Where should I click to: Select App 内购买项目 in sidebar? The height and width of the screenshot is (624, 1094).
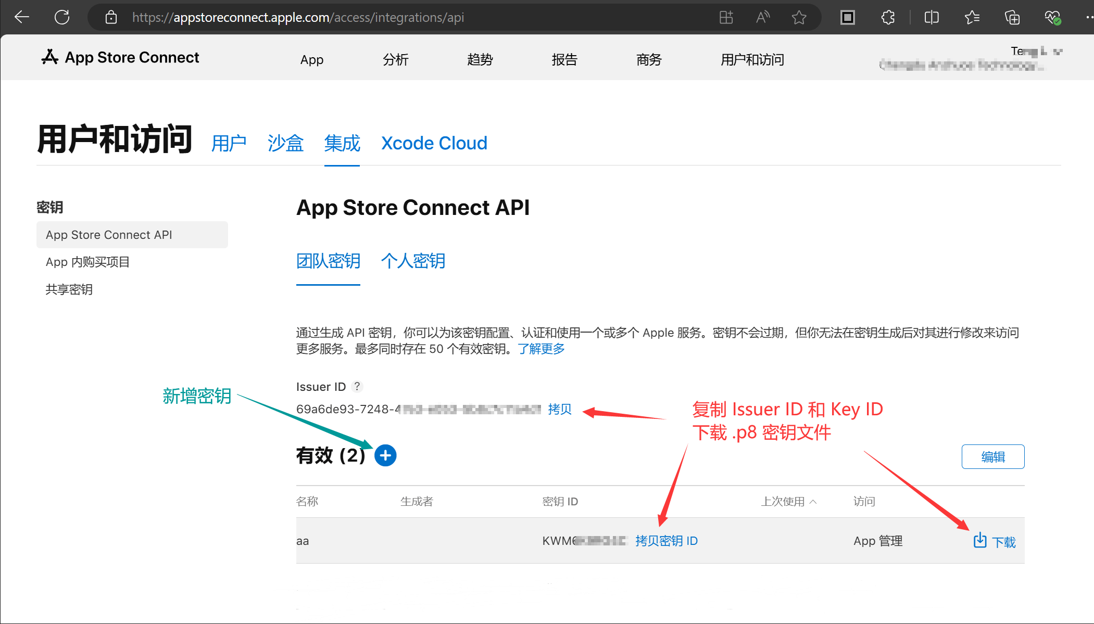coord(87,262)
